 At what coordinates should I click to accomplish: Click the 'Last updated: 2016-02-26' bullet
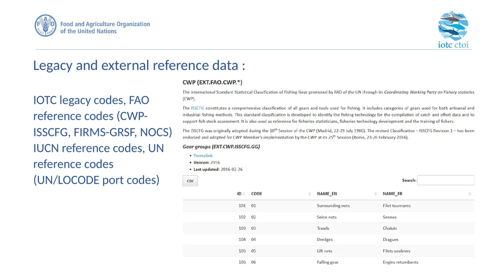pyautogui.click(x=218, y=169)
